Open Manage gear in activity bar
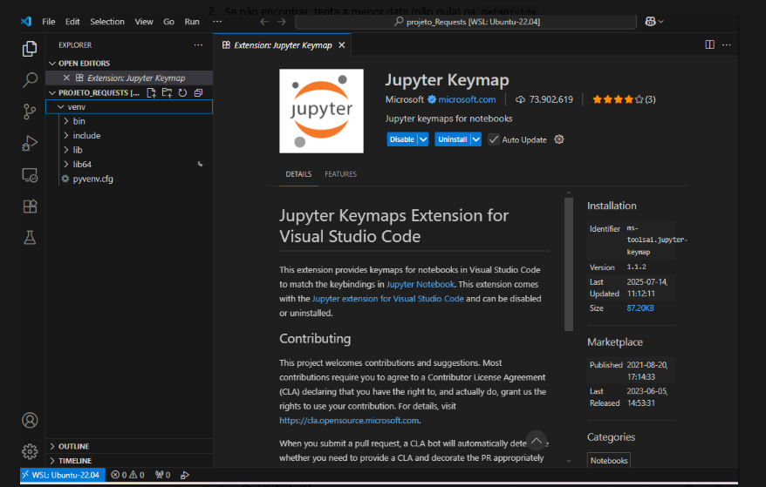 click(30, 451)
